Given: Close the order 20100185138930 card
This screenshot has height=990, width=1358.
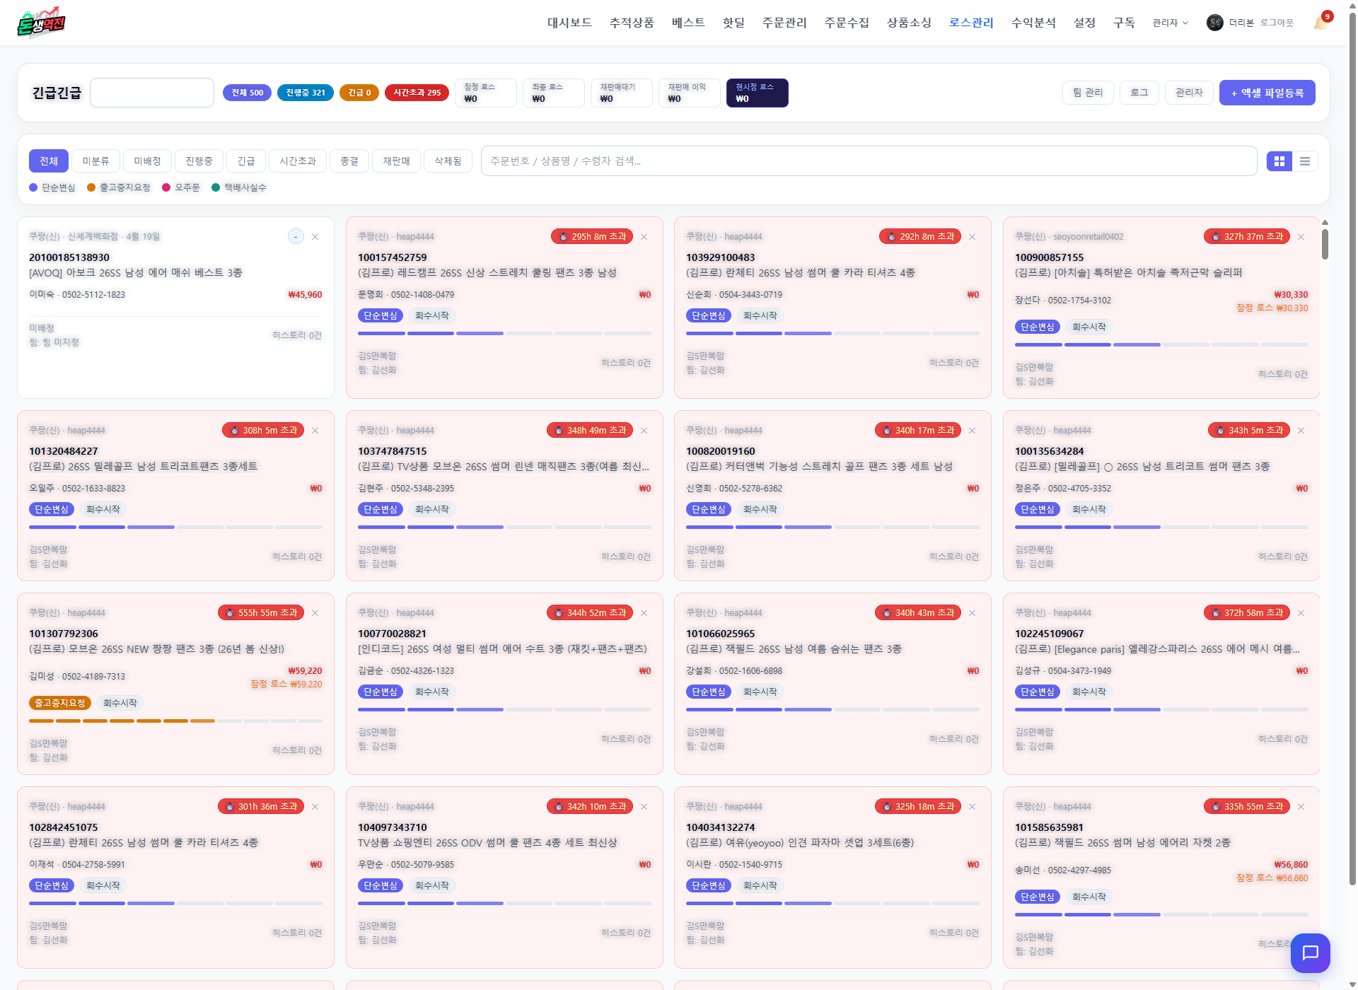Looking at the screenshot, I should tap(315, 237).
